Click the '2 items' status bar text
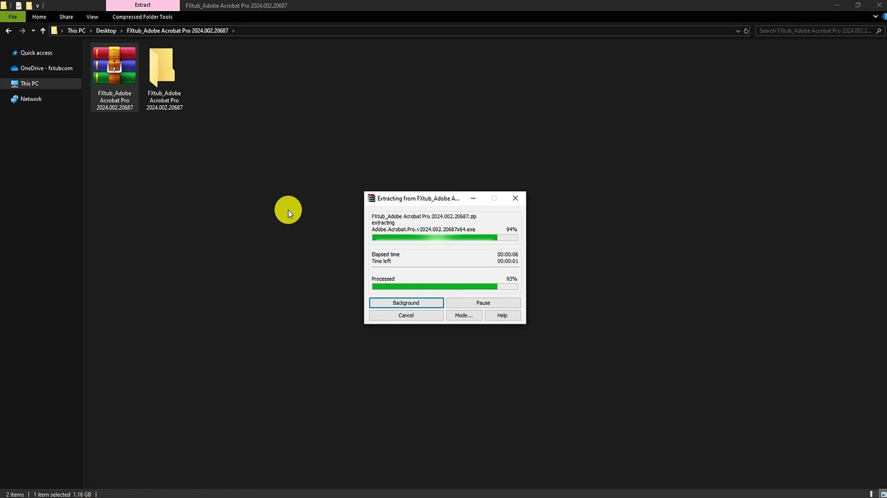 tap(15, 495)
